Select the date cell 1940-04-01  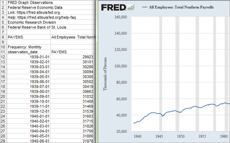coord(29,131)
